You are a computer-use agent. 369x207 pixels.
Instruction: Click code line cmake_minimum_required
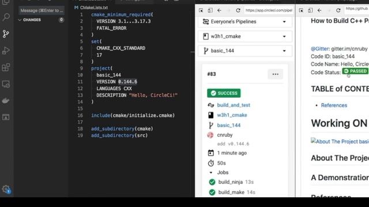(122, 14)
